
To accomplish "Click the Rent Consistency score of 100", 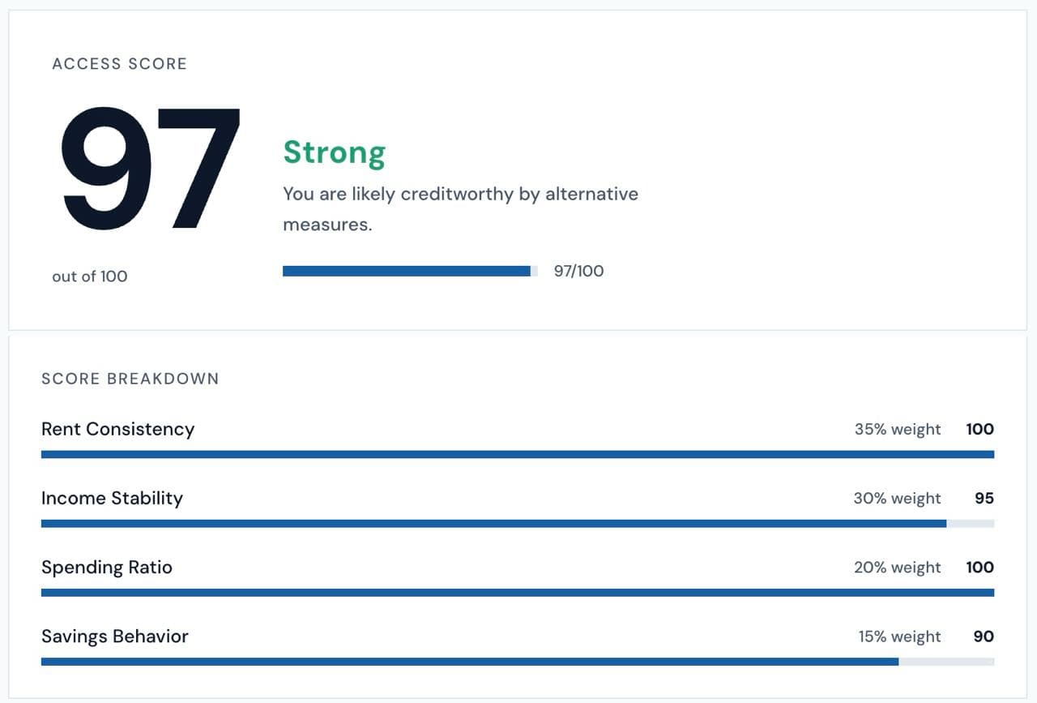I will click(x=979, y=429).
